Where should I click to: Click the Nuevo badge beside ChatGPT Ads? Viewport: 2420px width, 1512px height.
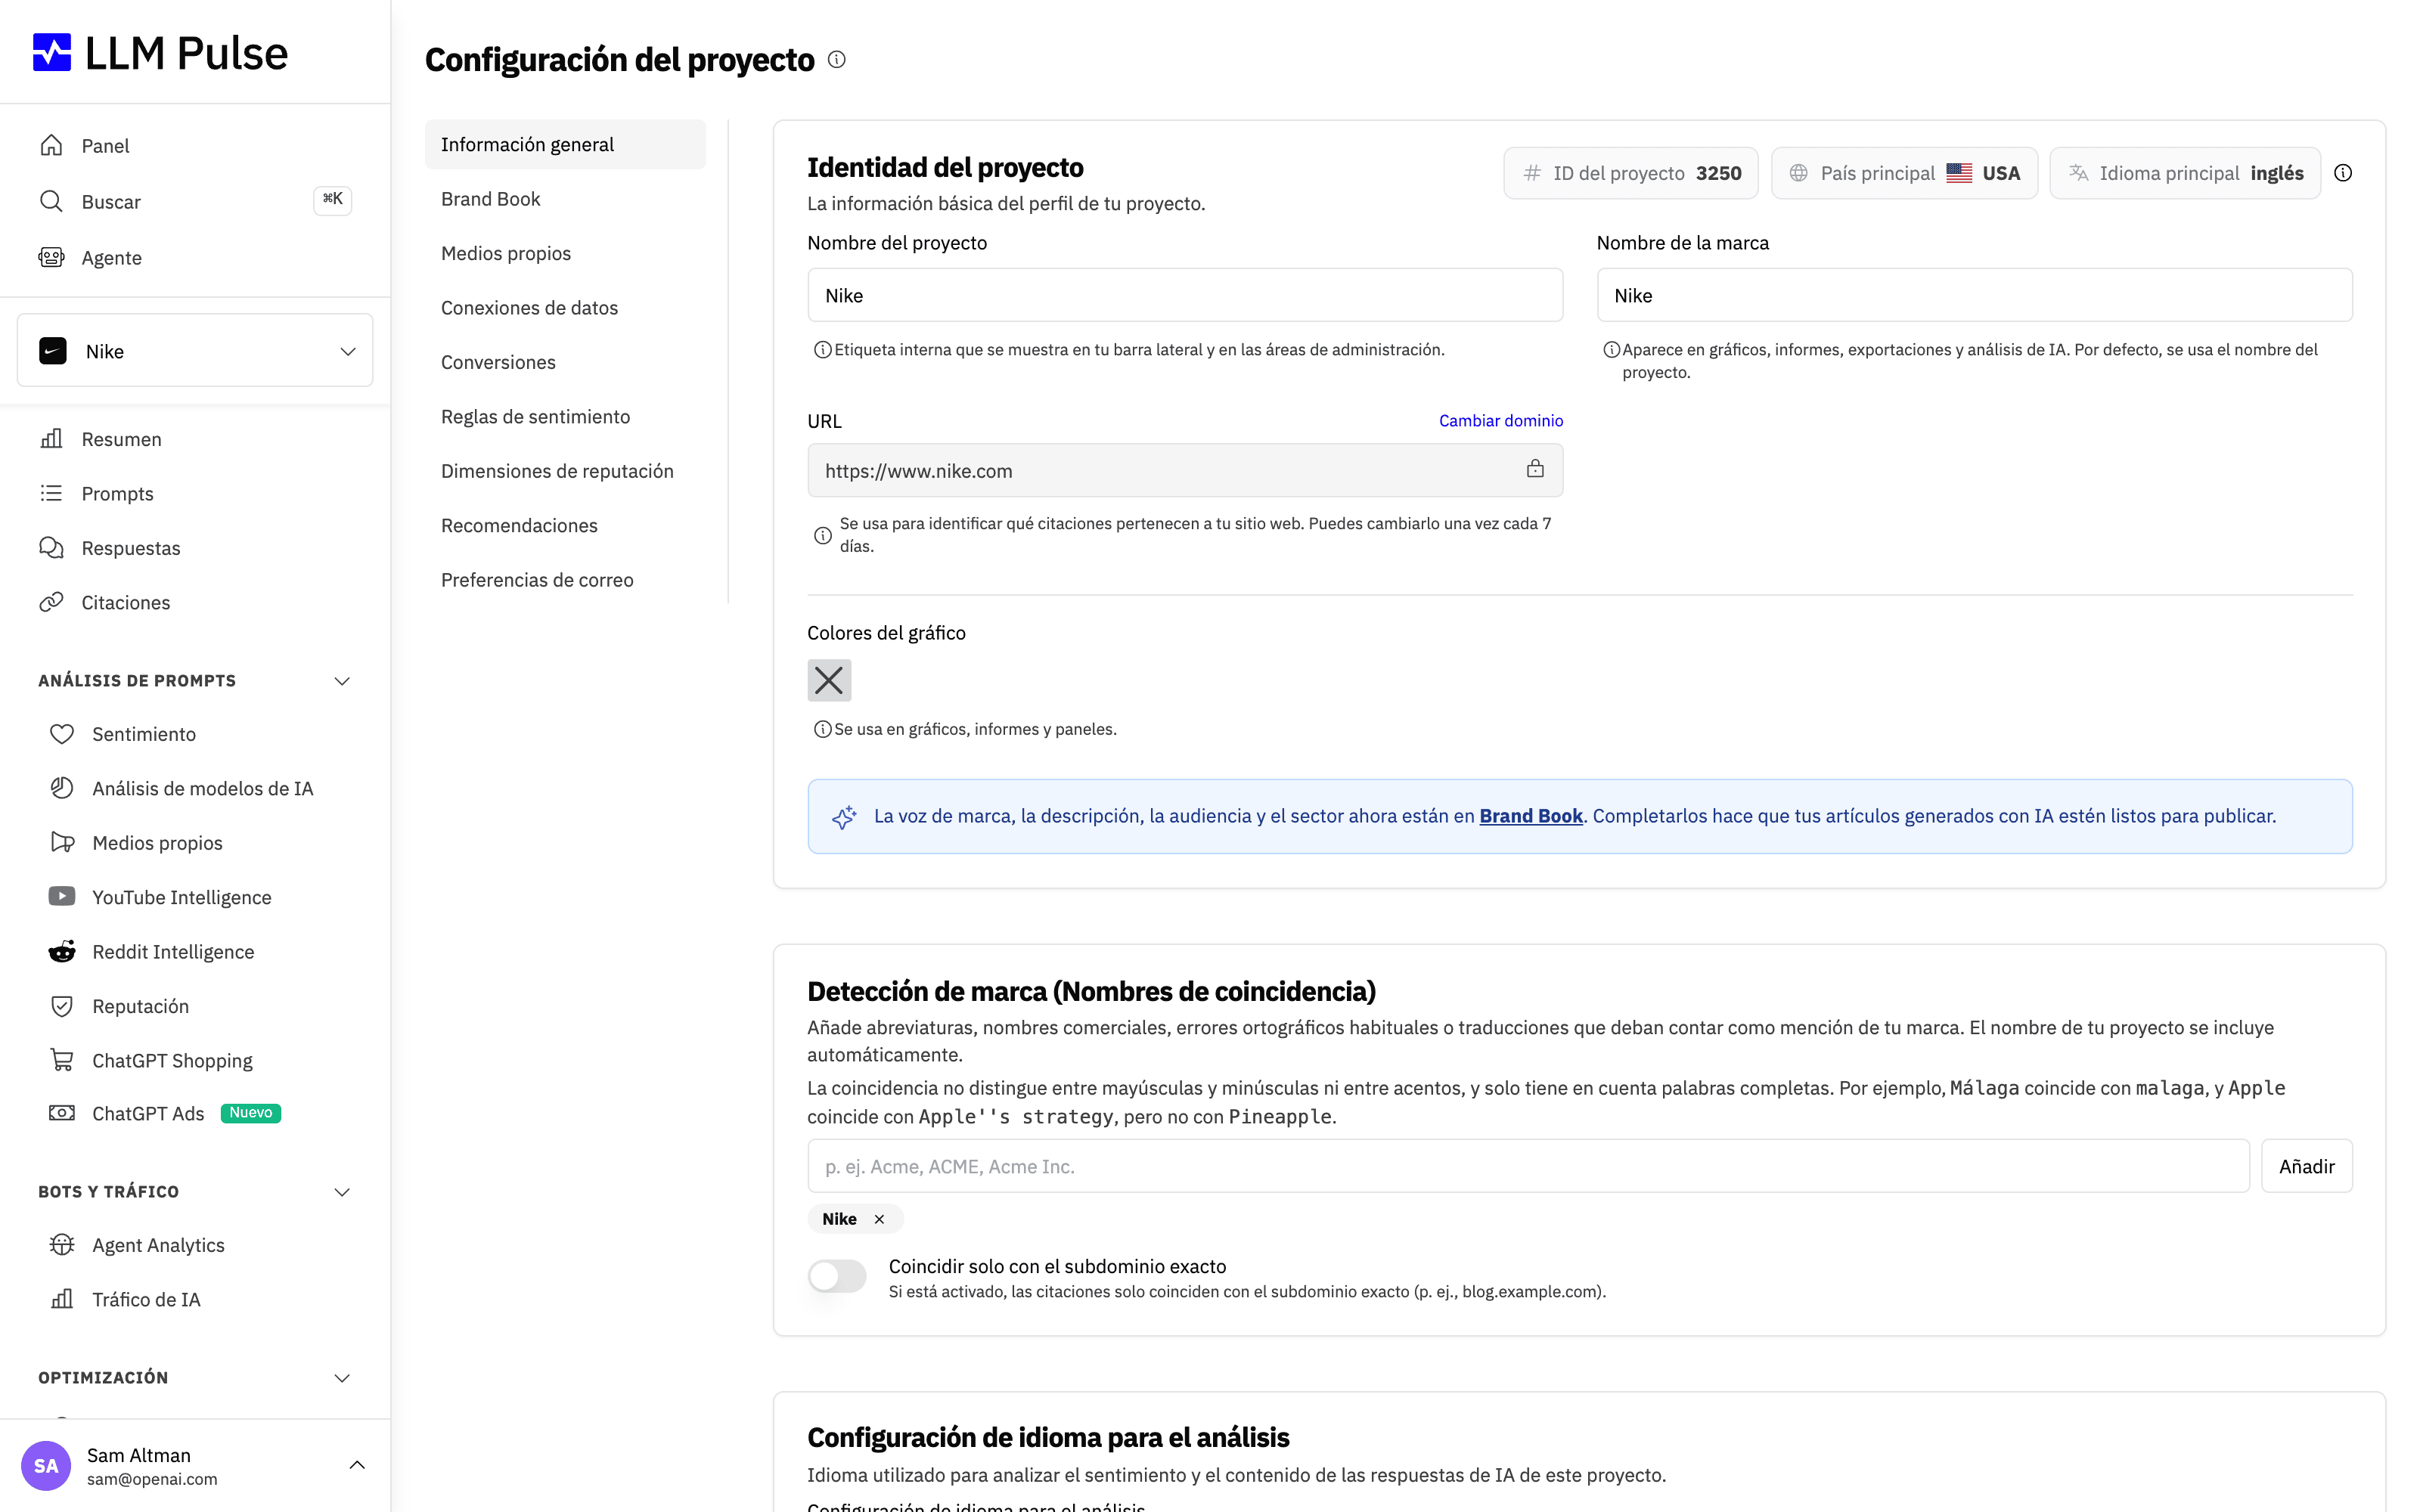250,1113
